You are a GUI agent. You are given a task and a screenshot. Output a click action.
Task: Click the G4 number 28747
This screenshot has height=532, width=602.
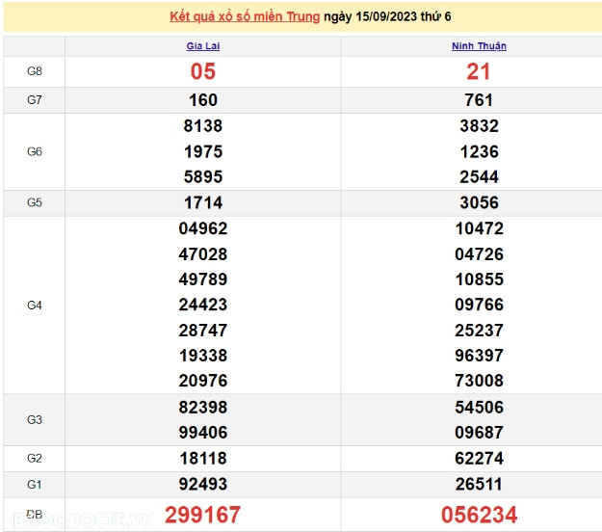pos(203,331)
